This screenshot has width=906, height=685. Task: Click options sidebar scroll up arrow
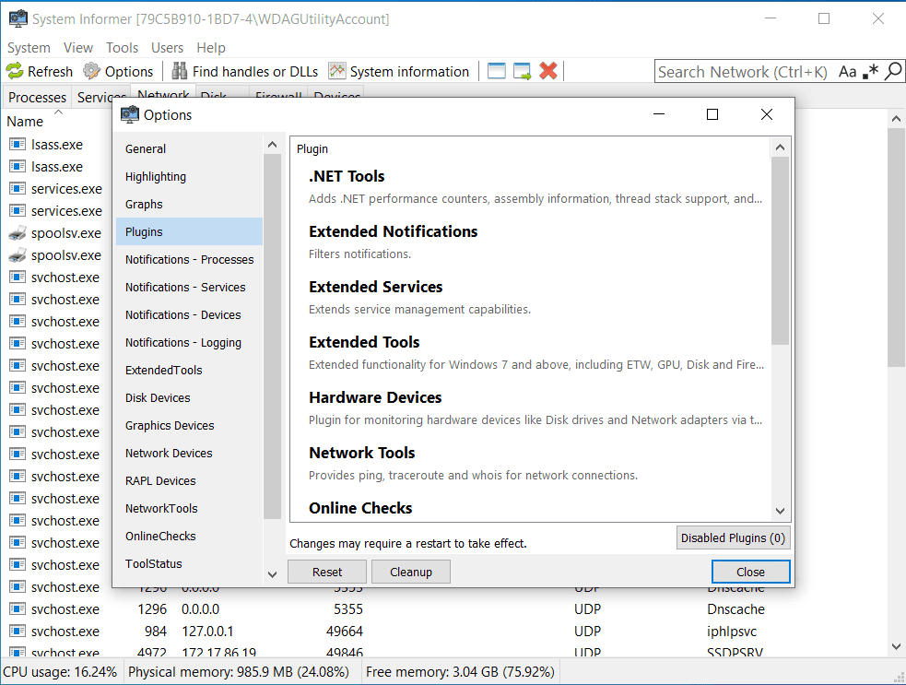coord(272,145)
